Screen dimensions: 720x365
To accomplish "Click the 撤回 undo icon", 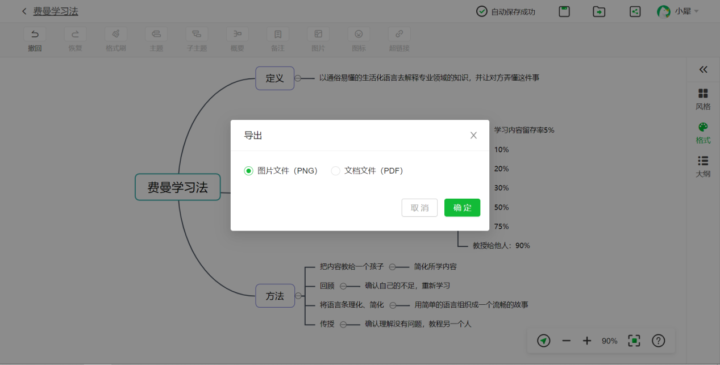I will click(35, 33).
